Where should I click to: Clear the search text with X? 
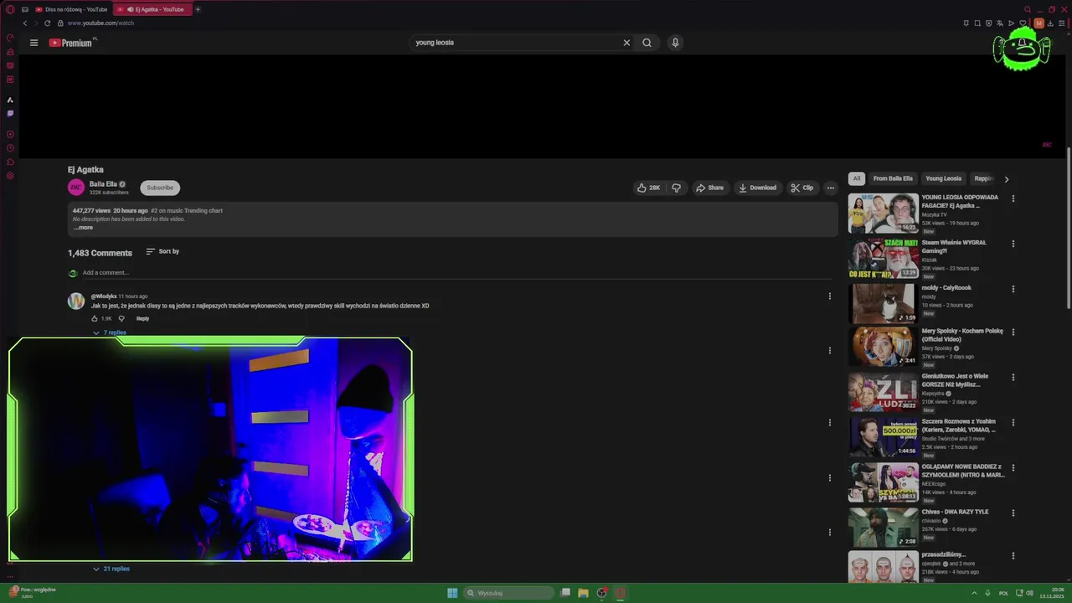click(x=626, y=43)
